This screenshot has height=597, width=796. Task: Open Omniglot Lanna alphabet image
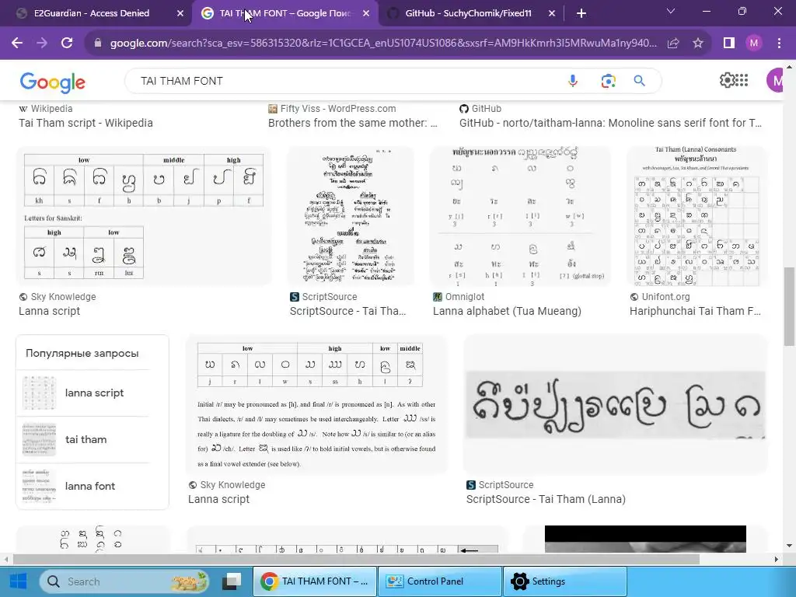[x=520, y=216]
